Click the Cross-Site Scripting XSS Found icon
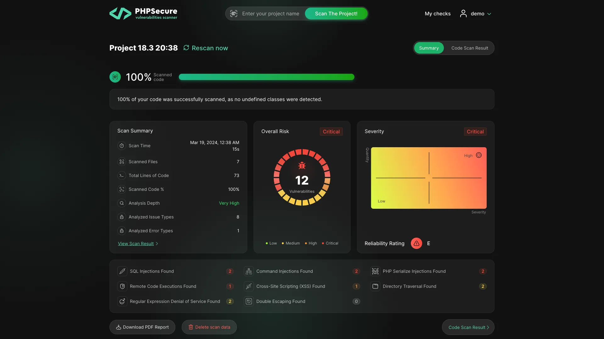This screenshot has height=339, width=604. 248,286
